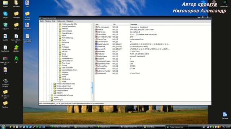
Task: Select the OpenGLDrivers key
Action: (x=67, y=33)
